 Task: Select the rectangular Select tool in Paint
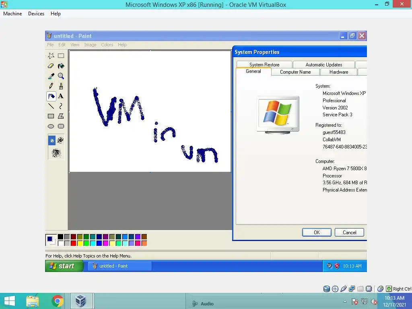(61, 56)
